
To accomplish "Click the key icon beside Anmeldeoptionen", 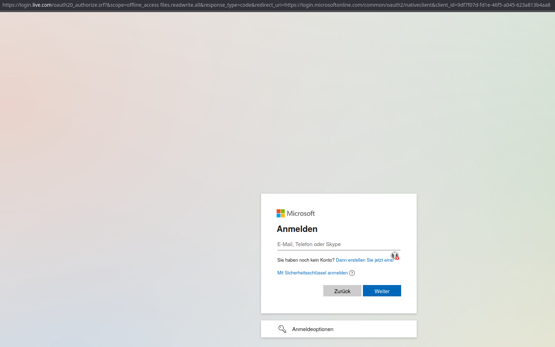I will tap(282, 329).
